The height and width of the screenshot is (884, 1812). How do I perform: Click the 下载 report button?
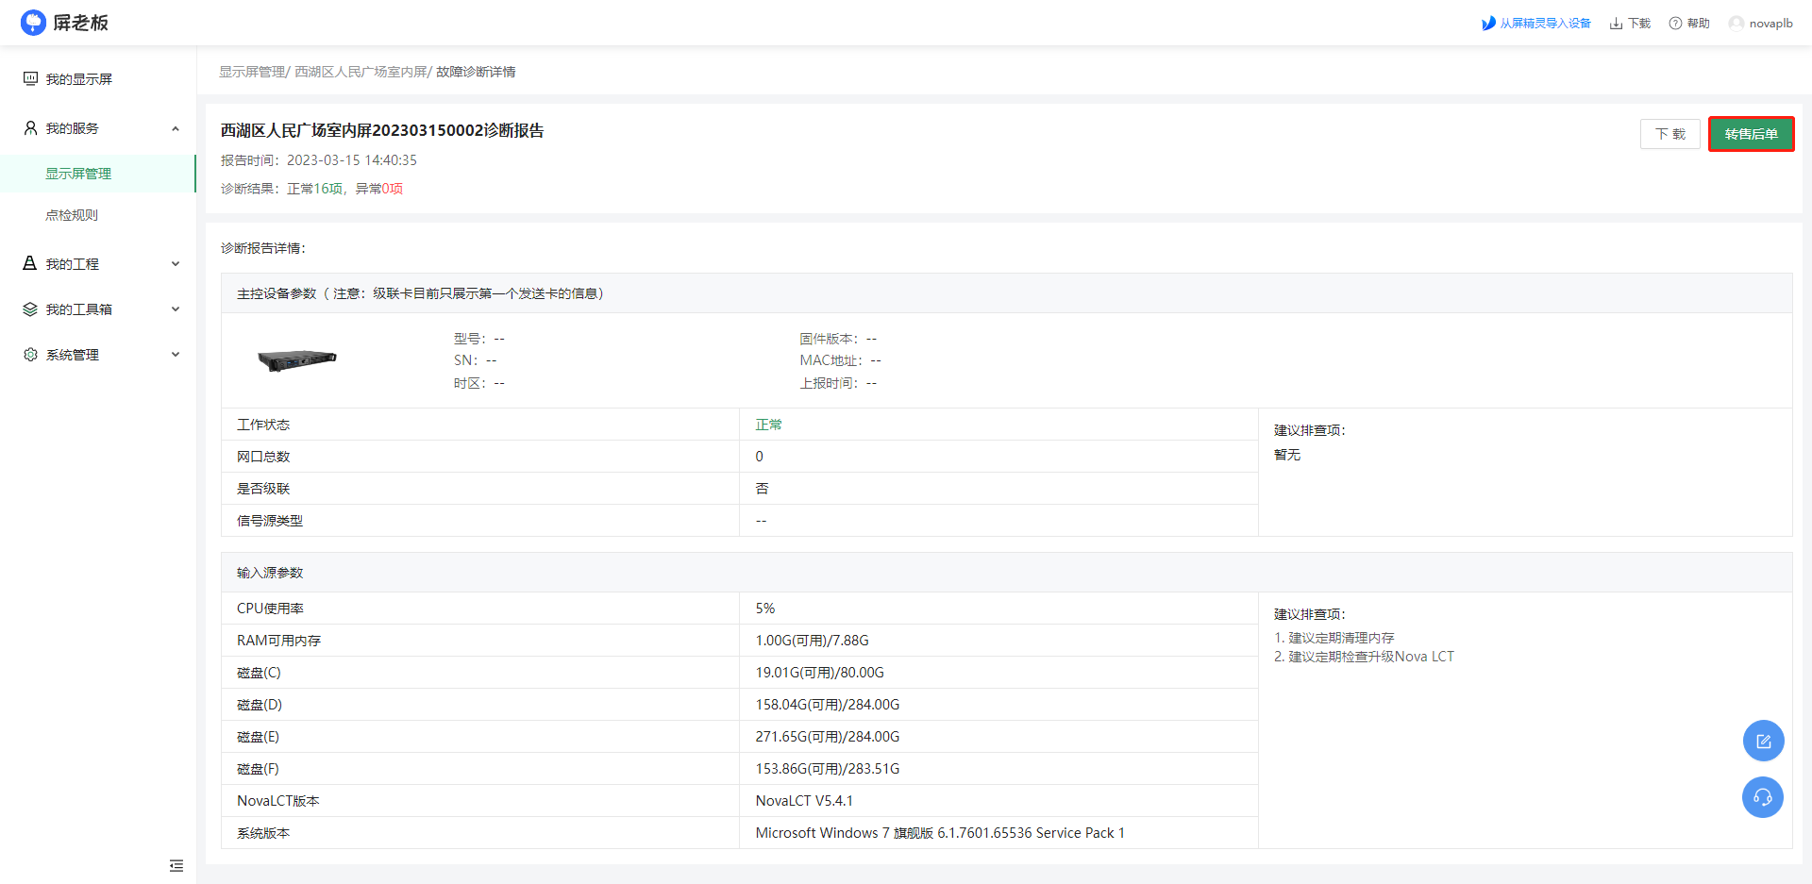[1669, 134]
